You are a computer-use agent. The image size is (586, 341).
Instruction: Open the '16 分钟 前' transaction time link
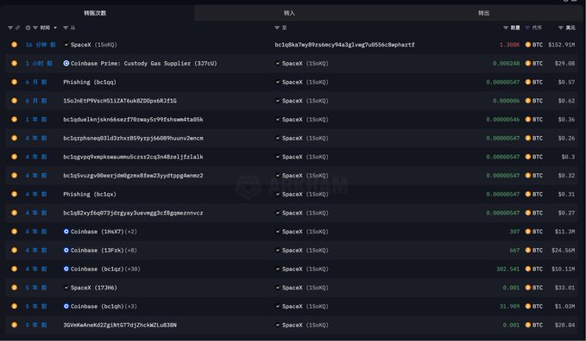41,45
